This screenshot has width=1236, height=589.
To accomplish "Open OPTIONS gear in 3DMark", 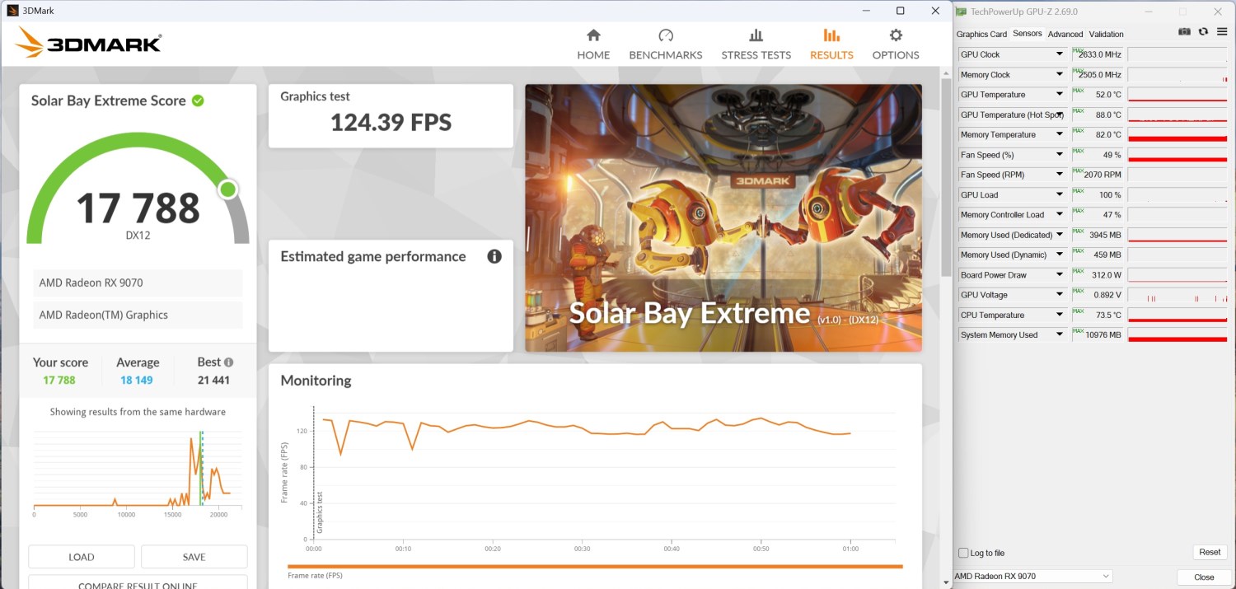I will 896,44.
